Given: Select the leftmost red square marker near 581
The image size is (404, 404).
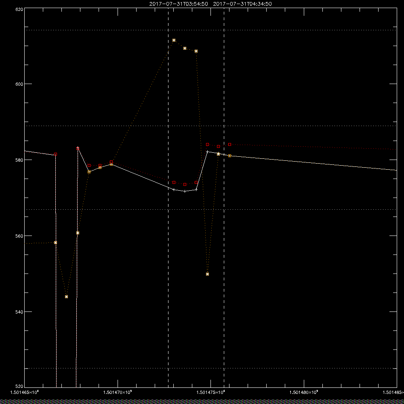Looking at the screenshot, I should coord(55,154).
